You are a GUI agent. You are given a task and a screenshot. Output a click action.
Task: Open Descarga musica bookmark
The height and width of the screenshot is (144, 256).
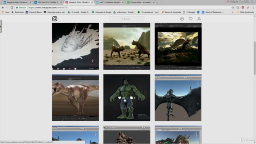54,12
